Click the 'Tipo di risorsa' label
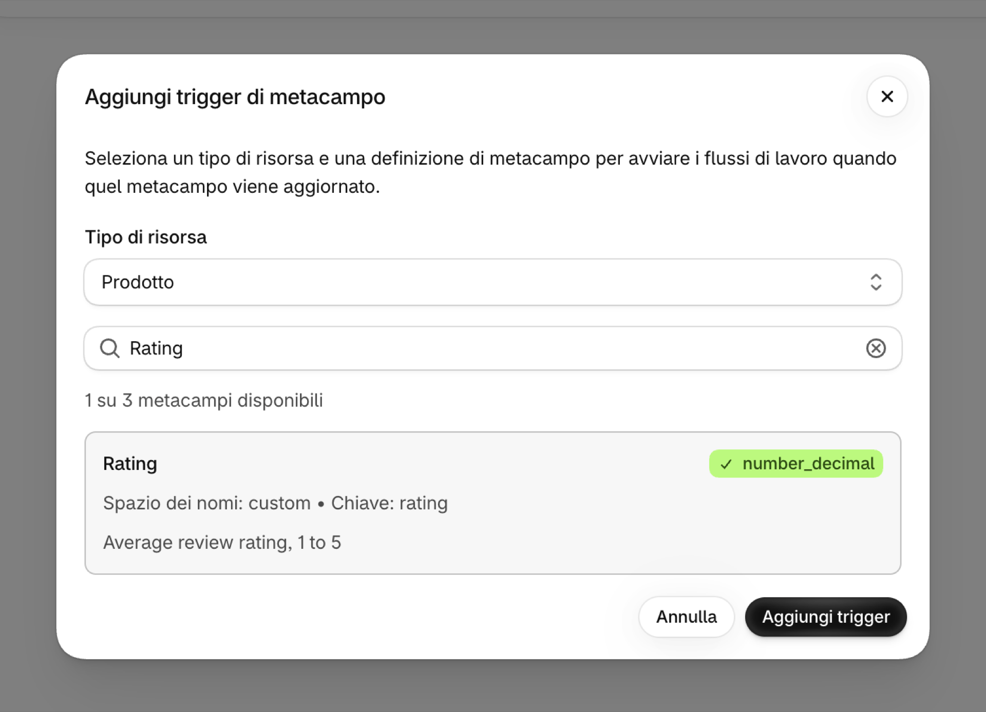Image resolution: width=986 pixels, height=712 pixels. pos(146,237)
